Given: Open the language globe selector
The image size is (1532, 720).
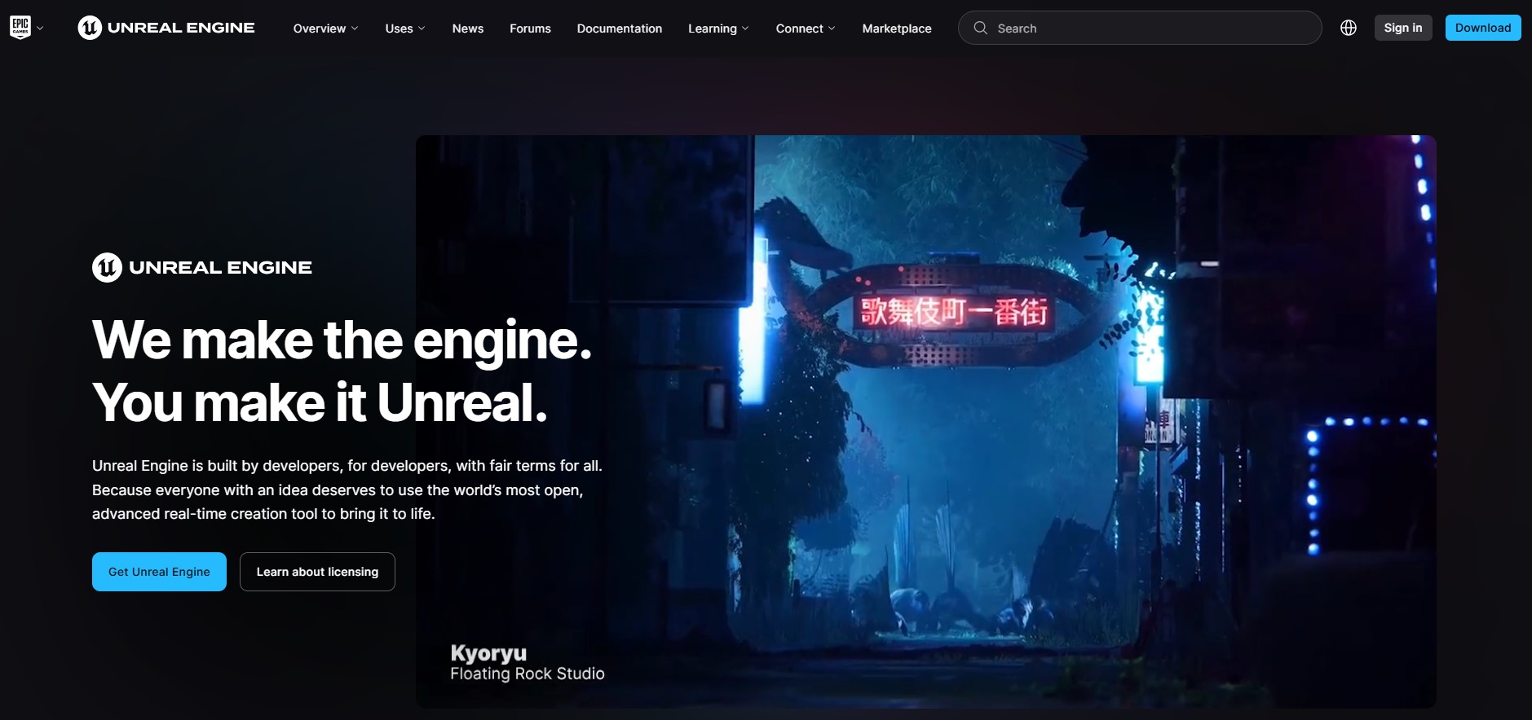Looking at the screenshot, I should pyautogui.click(x=1349, y=28).
